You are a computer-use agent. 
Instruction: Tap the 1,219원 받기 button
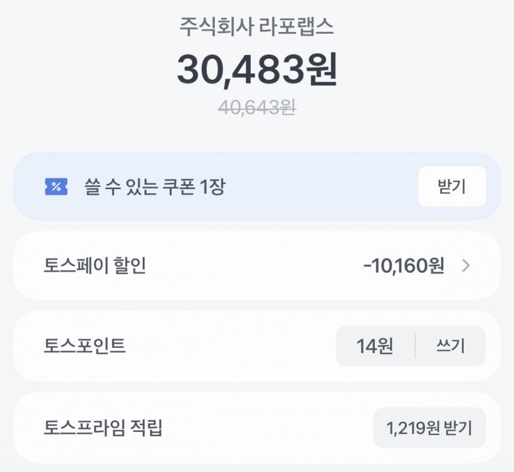pos(429,428)
